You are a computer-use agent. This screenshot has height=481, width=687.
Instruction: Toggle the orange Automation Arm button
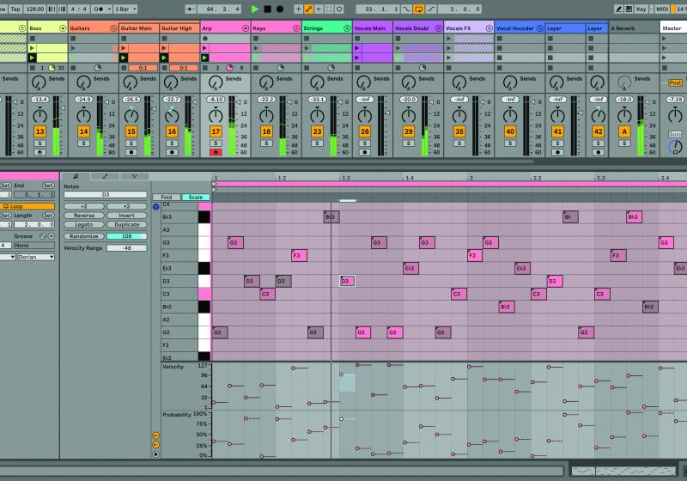(x=309, y=9)
